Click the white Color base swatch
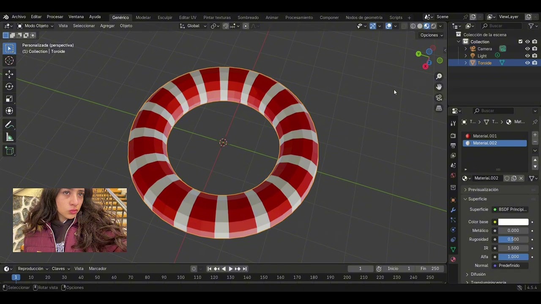 pyautogui.click(x=513, y=222)
